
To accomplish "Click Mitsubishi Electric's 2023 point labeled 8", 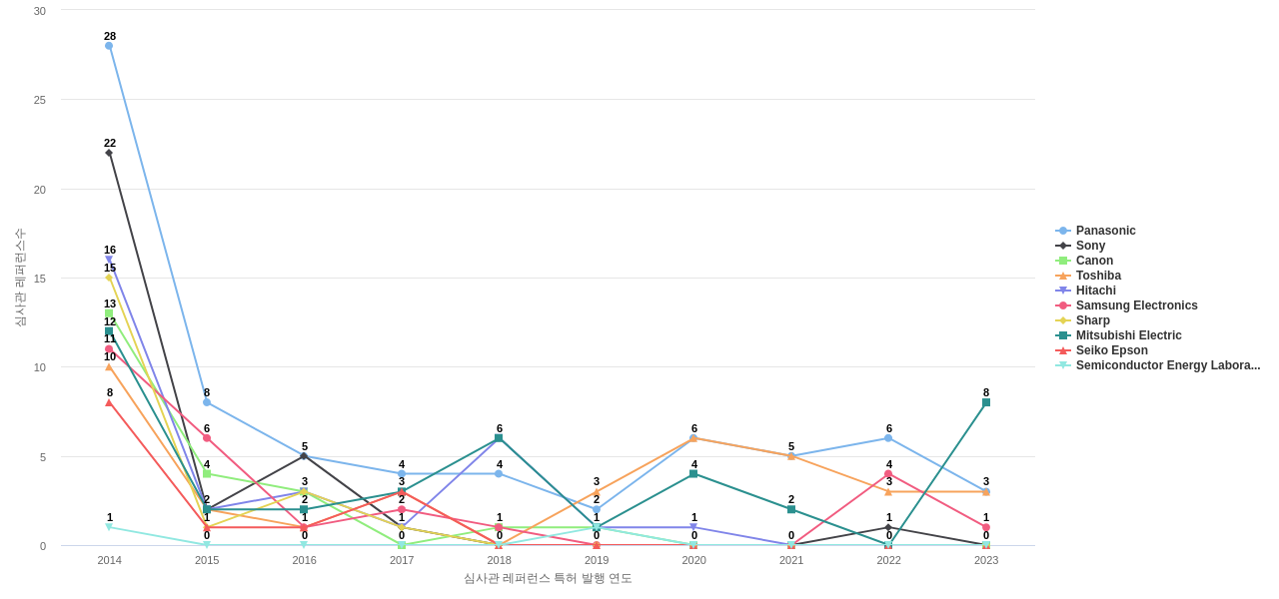I will (x=986, y=402).
